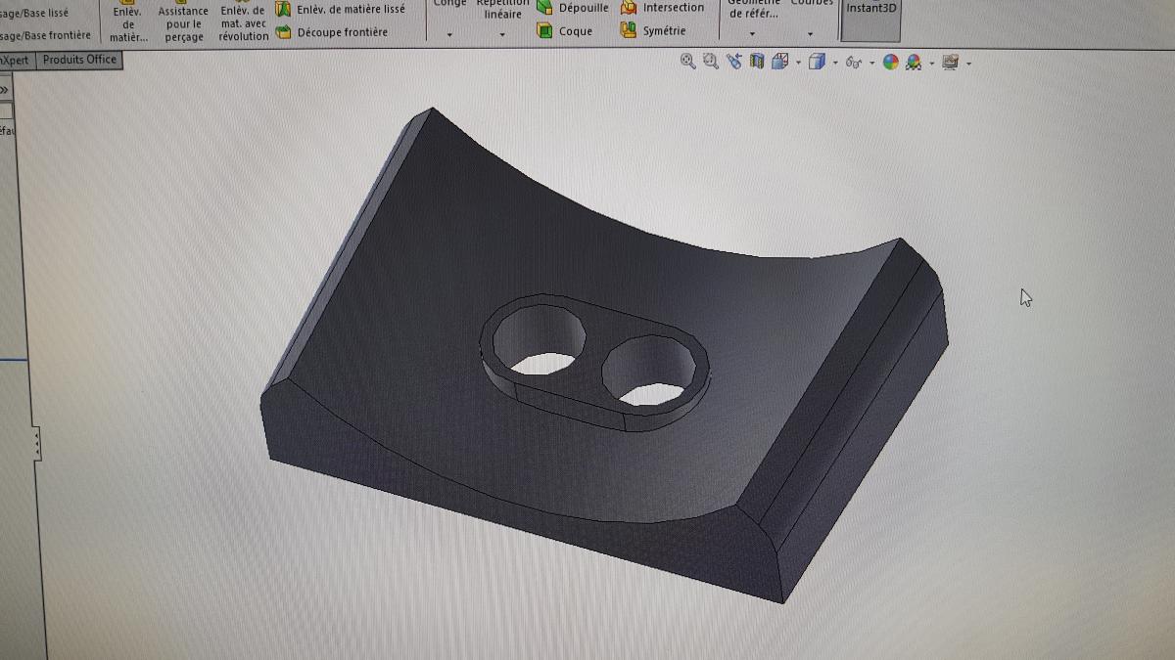The height and width of the screenshot is (660, 1175).
Task: Click the Dépouille label
Action: coord(584,8)
